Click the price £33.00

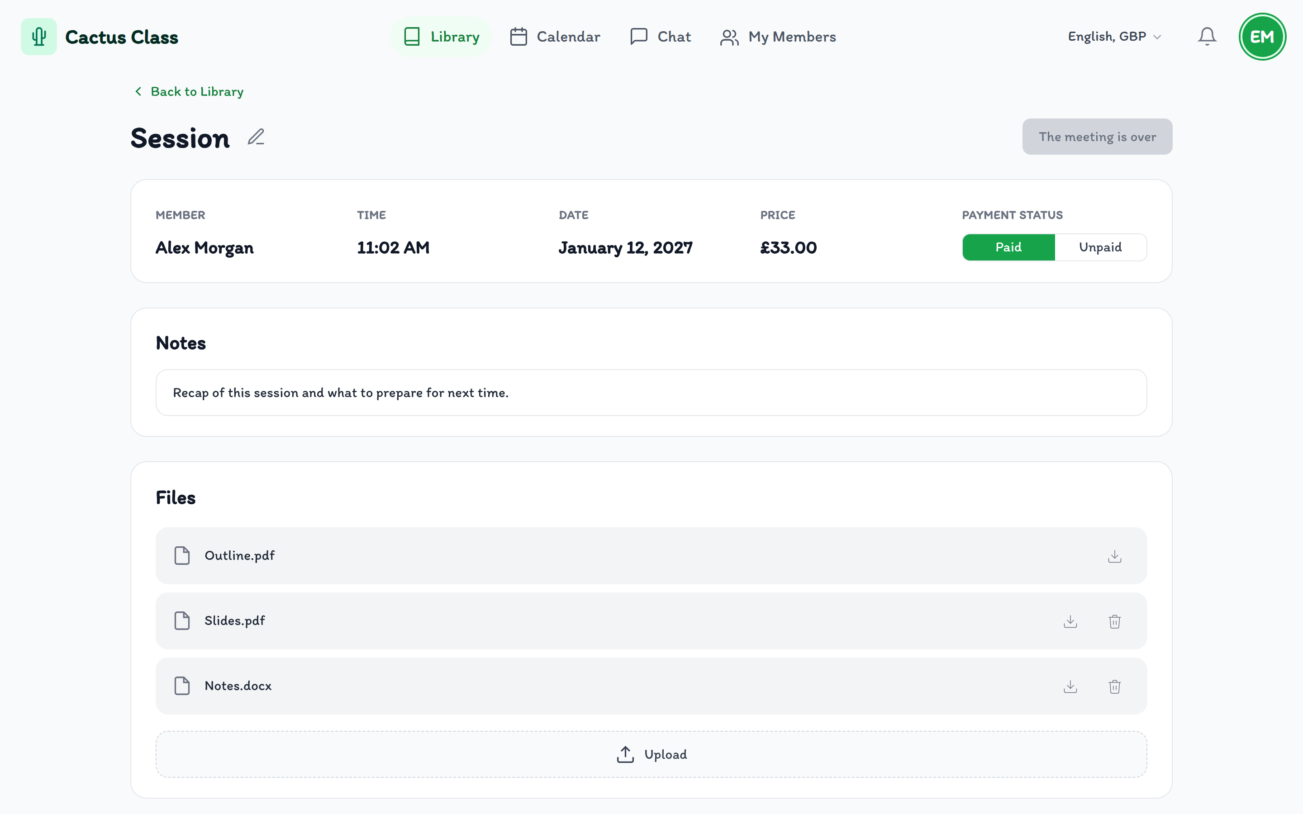[x=788, y=248]
